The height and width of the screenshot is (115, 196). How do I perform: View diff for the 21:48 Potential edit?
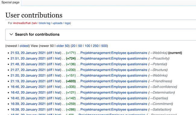(50, 64)
